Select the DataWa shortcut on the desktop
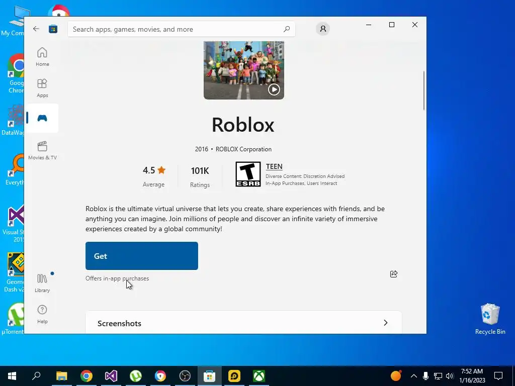This screenshot has height=386, width=515. pos(13,120)
